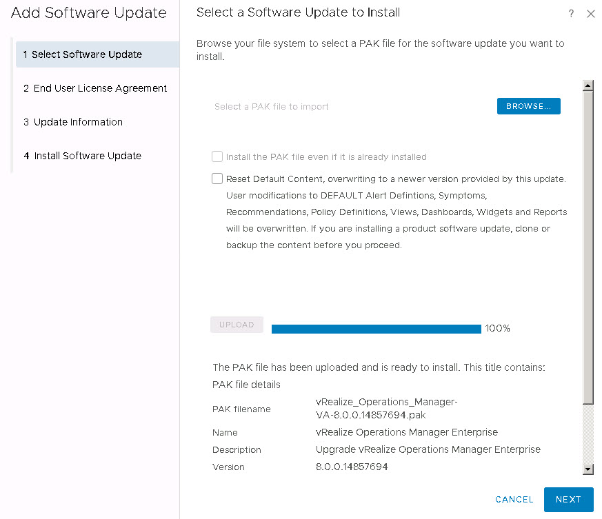Image resolution: width=602 pixels, height=519 pixels.
Task: Jump to Install Software Update step
Action: pos(88,156)
